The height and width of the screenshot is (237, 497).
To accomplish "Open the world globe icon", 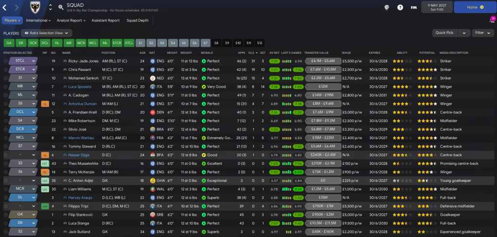I will click(x=387, y=7).
